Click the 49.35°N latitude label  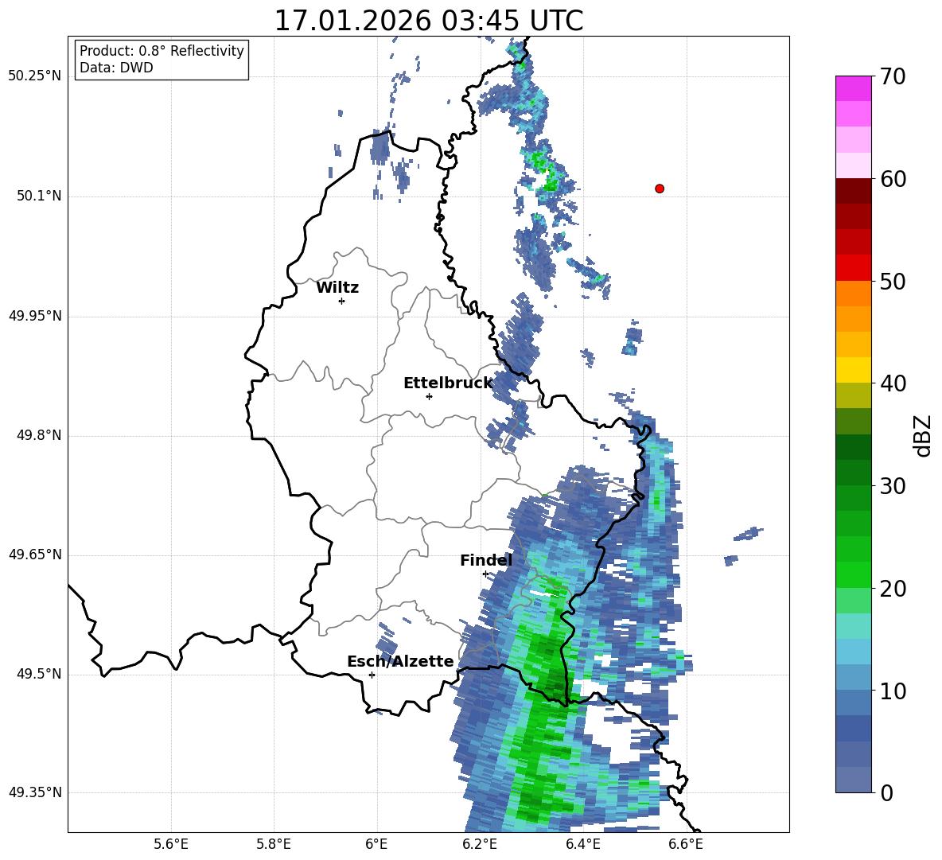click(35, 792)
